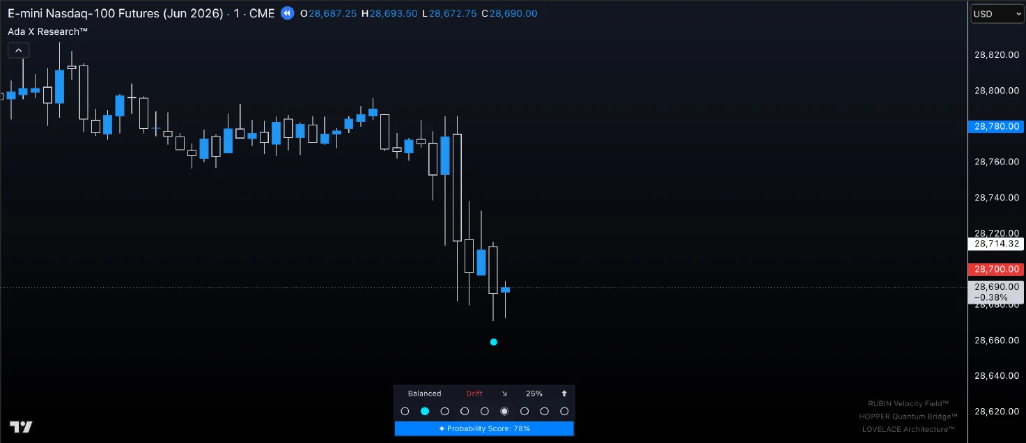Click the Balanced label in the indicator panel

(x=424, y=394)
